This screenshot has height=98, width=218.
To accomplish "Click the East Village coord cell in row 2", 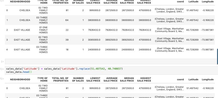I will pos(169,30).
